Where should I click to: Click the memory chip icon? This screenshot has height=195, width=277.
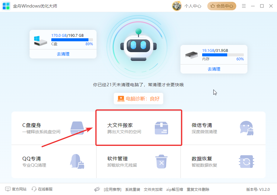coord(192,55)
